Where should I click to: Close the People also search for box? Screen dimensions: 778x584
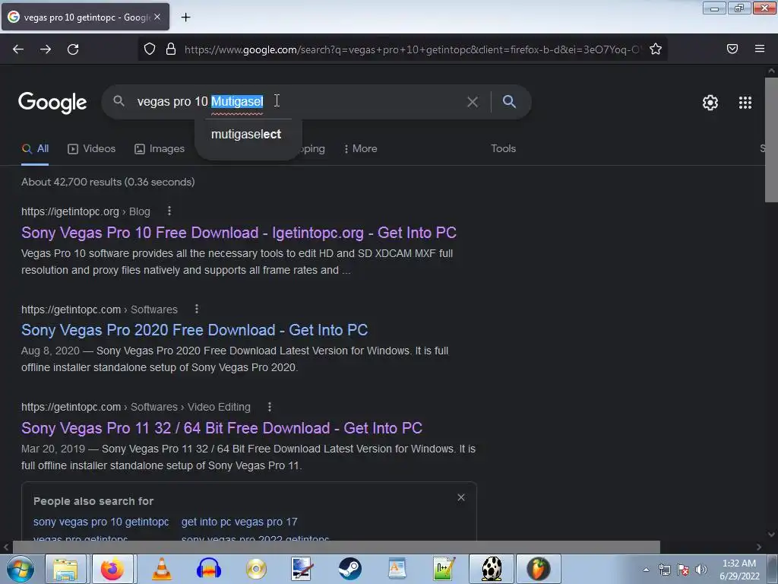(461, 497)
